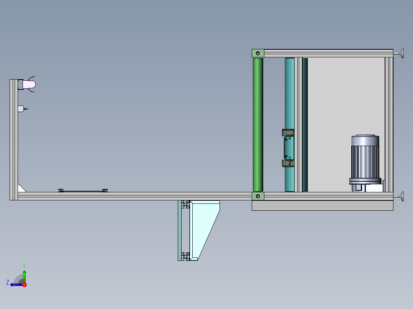Click the green Y axis of the triad

point(24,276)
